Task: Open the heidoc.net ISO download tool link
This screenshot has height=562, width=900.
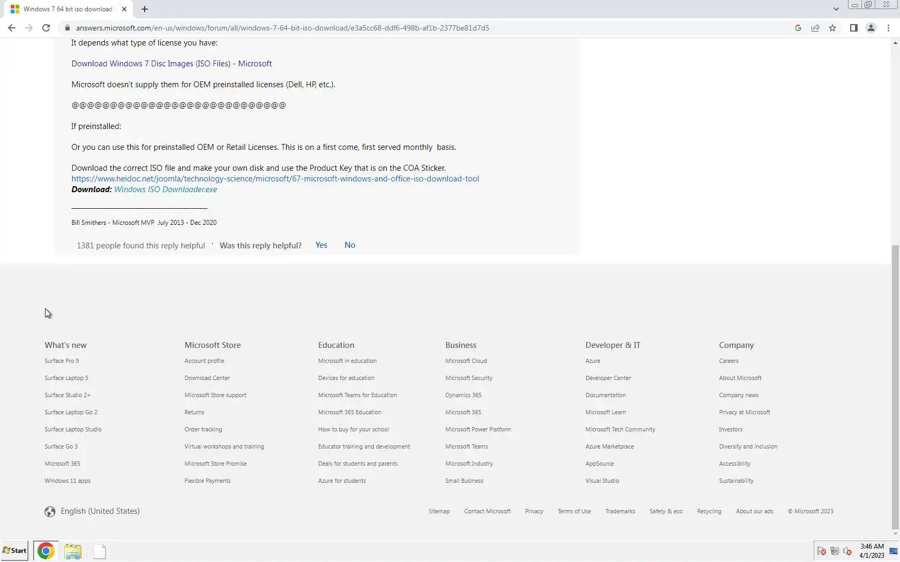Action: 275,179
